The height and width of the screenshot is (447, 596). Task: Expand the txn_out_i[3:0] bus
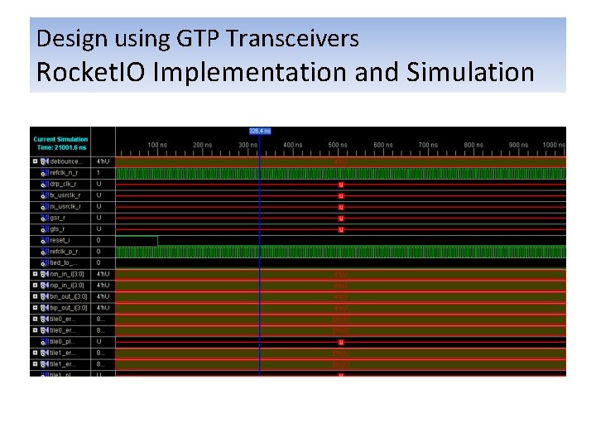point(35,296)
